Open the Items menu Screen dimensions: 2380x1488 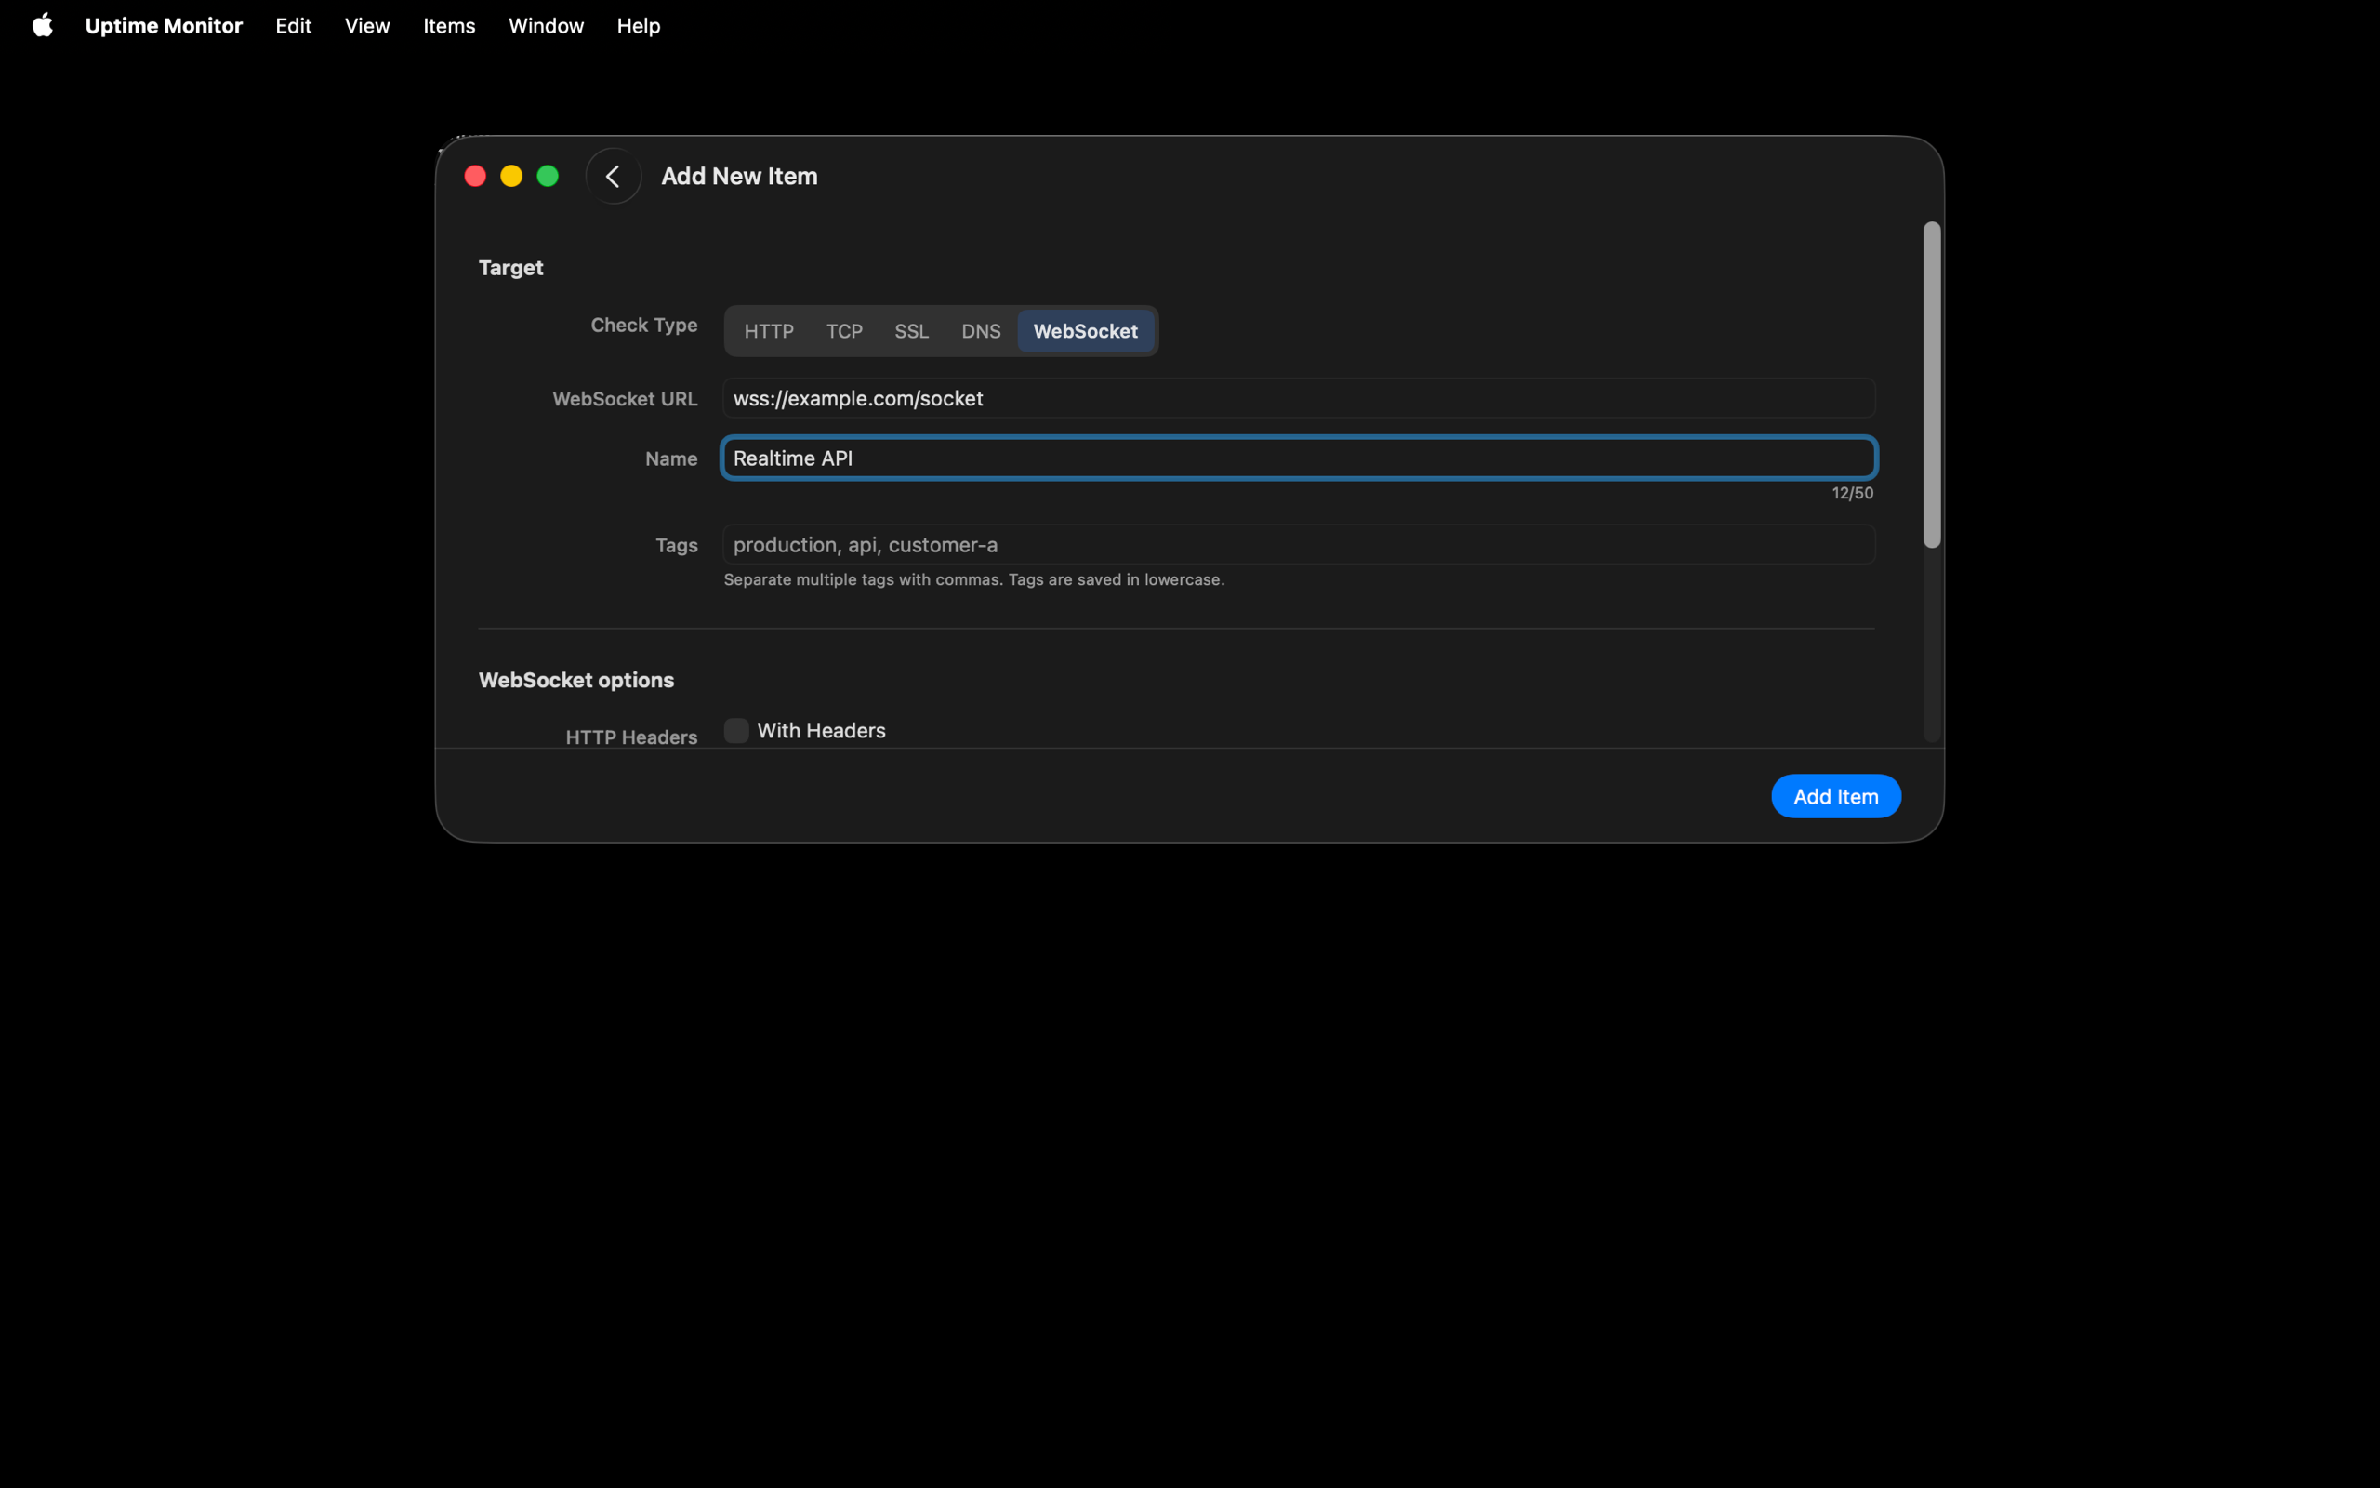pyautogui.click(x=448, y=26)
